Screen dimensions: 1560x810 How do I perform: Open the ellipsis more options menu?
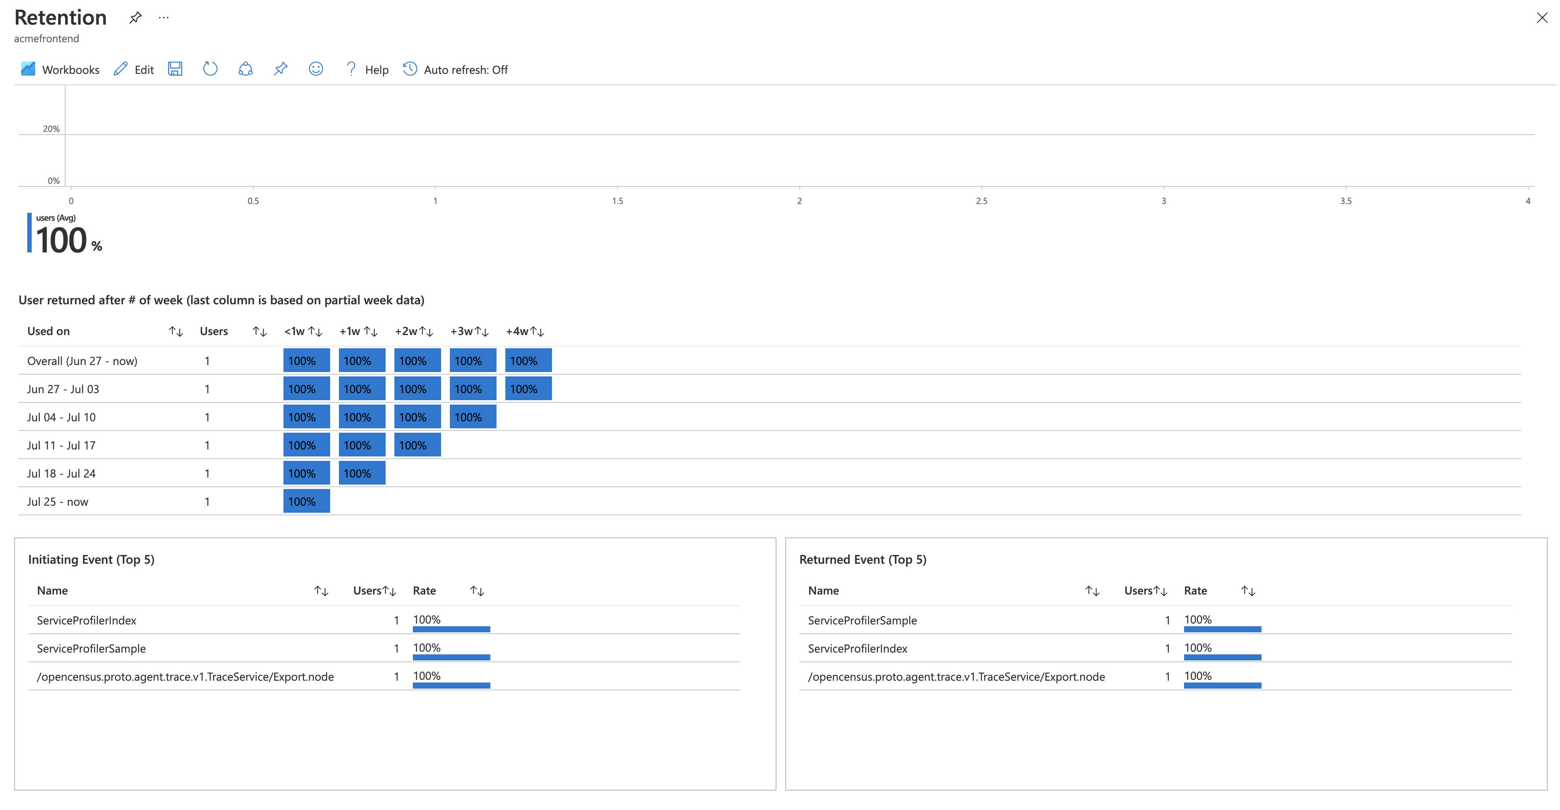pyautogui.click(x=163, y=18)
